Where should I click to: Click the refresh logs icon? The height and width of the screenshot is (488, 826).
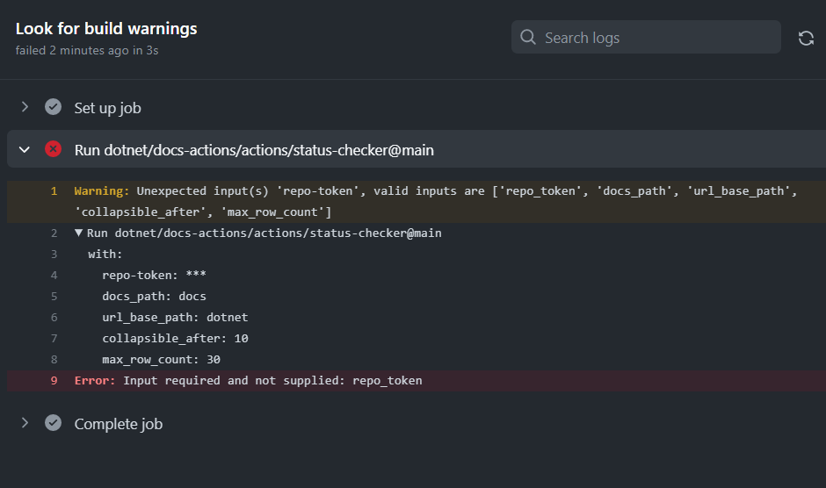tap(806, 38)
